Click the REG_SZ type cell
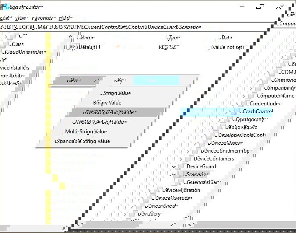 point(169,47)
